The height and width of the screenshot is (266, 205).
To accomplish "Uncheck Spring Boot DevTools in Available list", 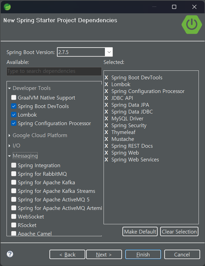I will pyautogui.click(x=14, y=106).
